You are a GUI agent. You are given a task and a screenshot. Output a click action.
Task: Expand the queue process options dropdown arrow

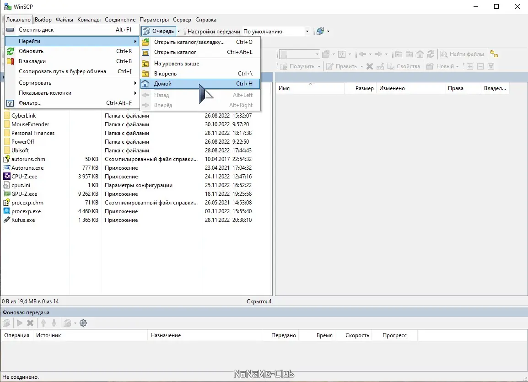[75, 323]
